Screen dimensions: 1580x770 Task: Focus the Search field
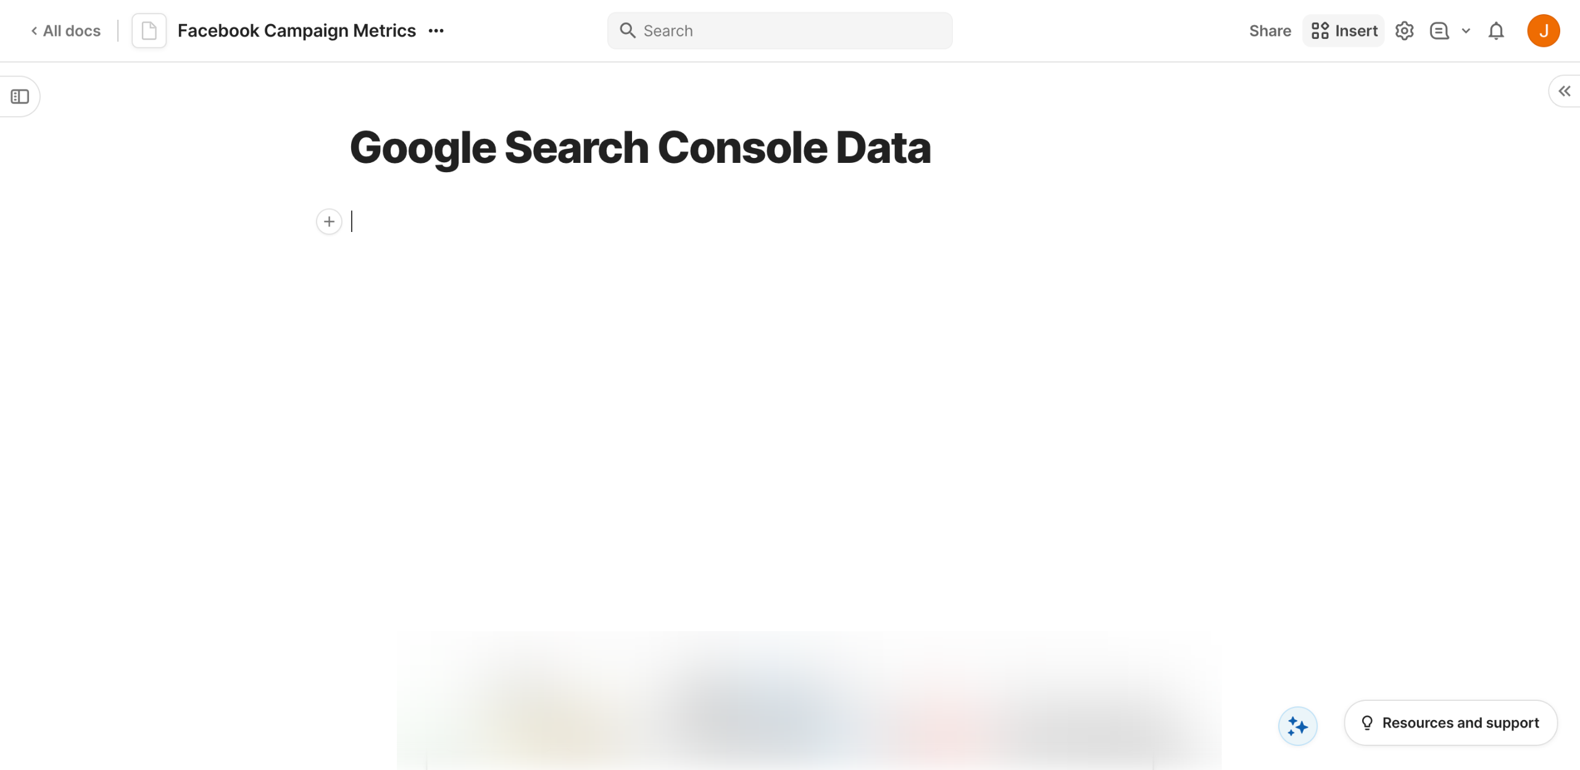780,31
